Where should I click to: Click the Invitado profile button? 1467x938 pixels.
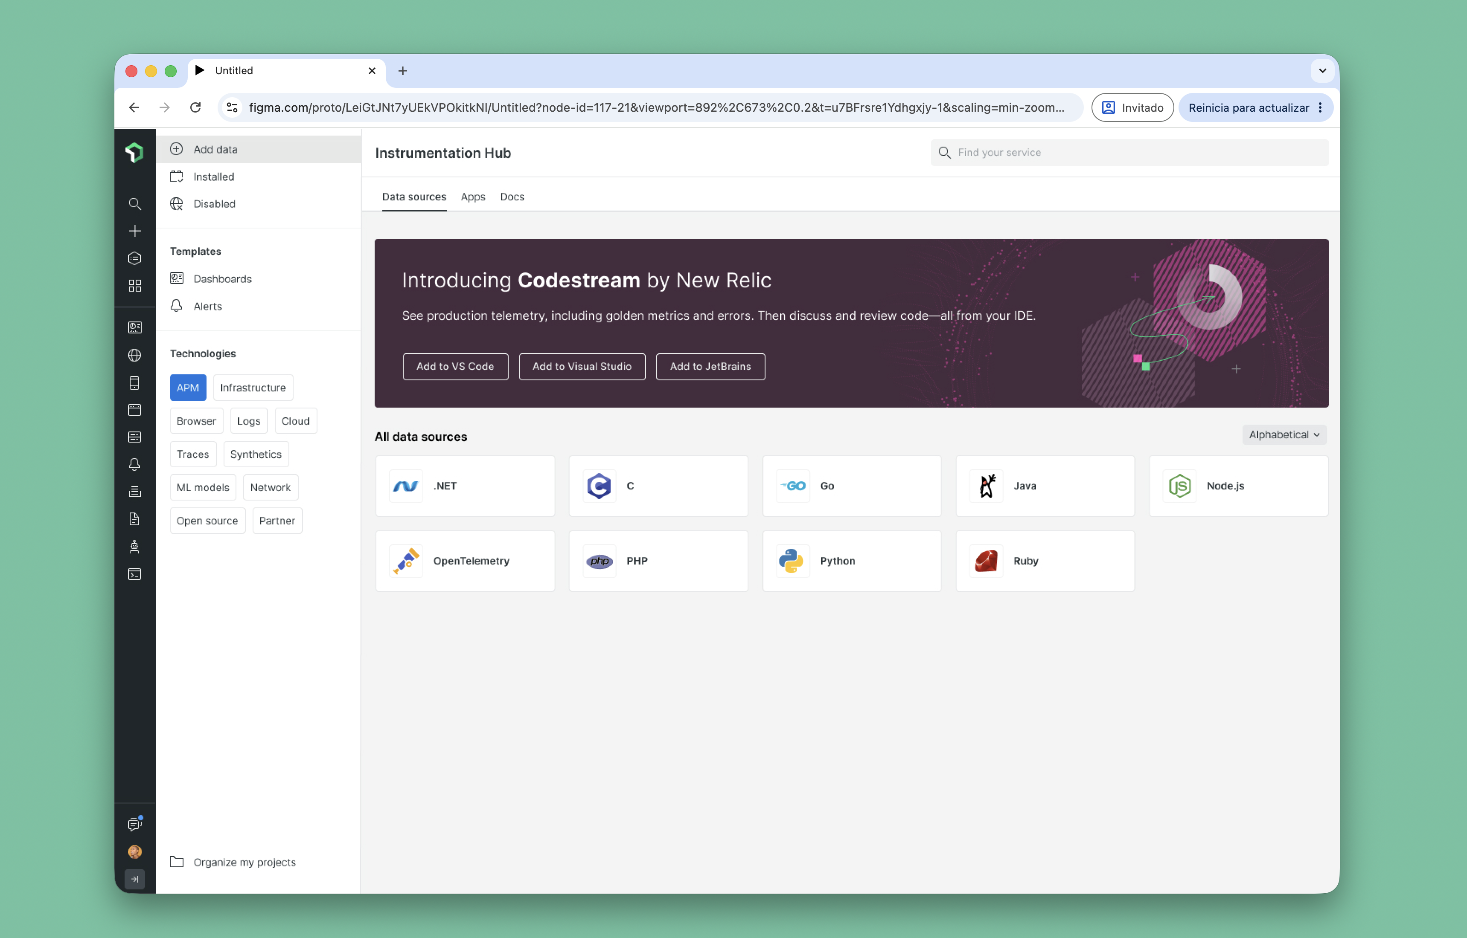pyautogui.click(x=1132, y=108)
